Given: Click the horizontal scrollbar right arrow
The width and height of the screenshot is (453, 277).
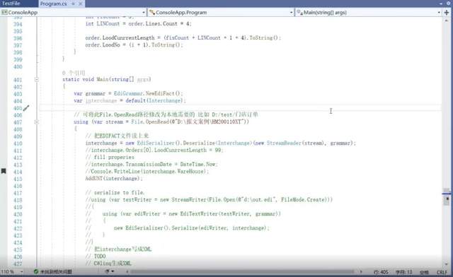Looking at the screenshot, I should [x=360, y=272].
